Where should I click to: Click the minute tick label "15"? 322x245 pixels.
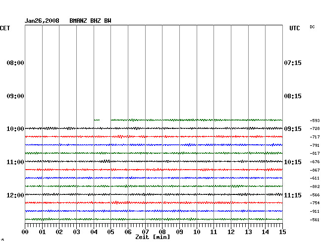coord(282,232)
